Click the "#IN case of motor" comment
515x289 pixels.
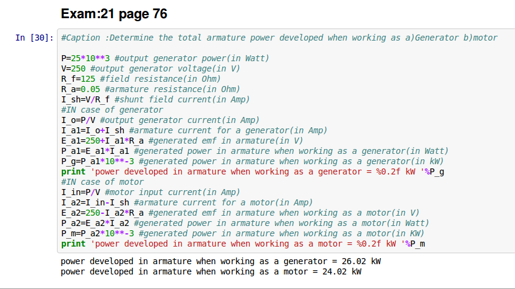pyautogui.click(x=102, y=182)
